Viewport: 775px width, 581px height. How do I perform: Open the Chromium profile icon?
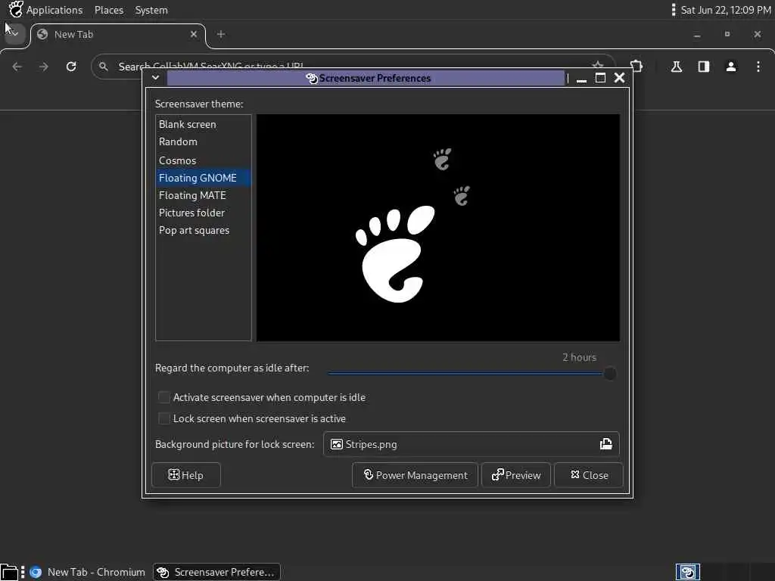click(731, 67)
